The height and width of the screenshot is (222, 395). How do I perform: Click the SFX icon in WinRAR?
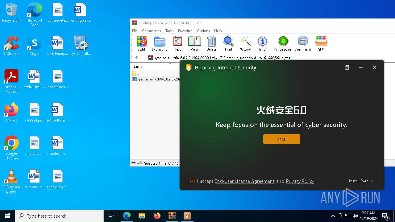(321, 43)
